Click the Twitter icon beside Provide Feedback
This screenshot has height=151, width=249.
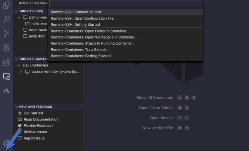click(x=20, y=126)
